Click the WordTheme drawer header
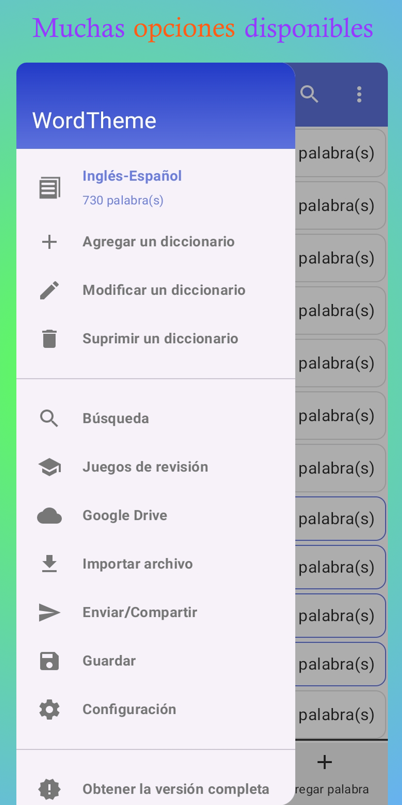 pos(156,106)
